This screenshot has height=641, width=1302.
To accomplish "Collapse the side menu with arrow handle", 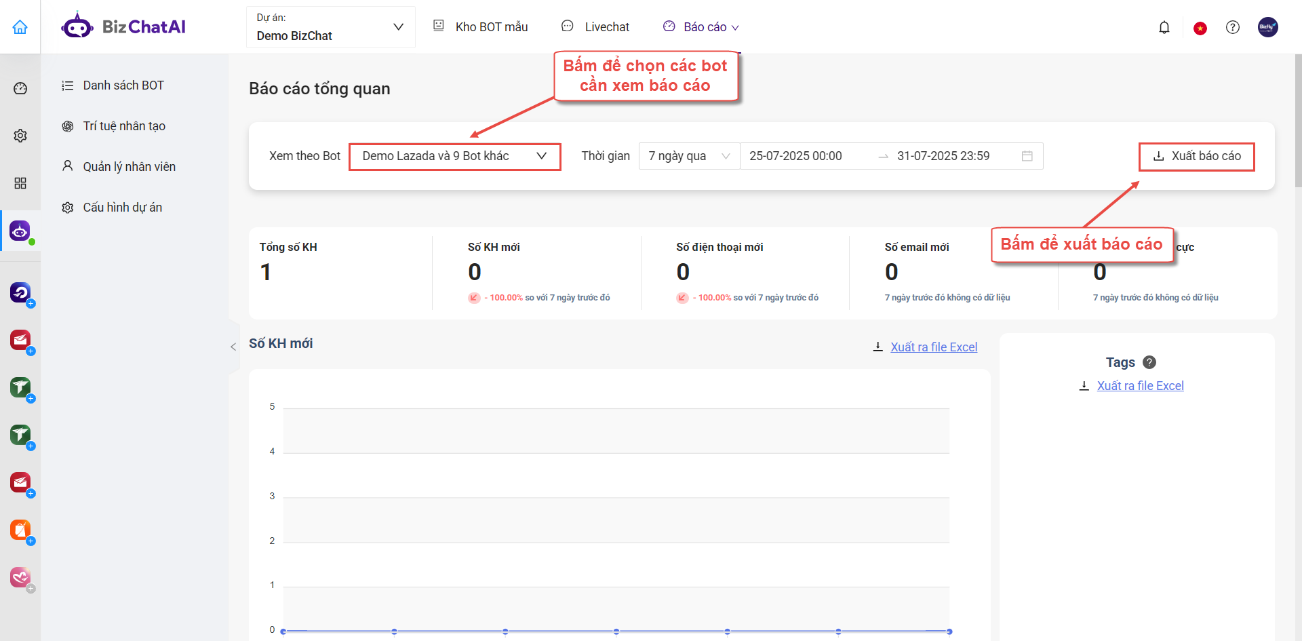I will [x=233, y=347].
